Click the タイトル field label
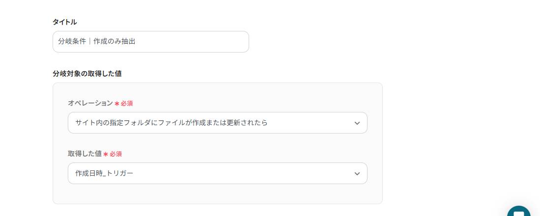 pyautogui.click(x=64, y=22)
